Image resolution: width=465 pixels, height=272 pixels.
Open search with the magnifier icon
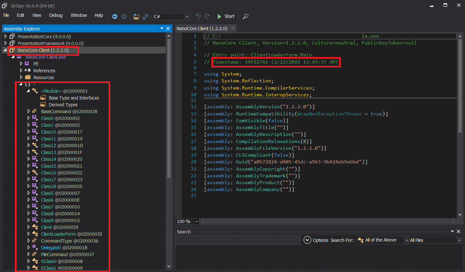245,16
